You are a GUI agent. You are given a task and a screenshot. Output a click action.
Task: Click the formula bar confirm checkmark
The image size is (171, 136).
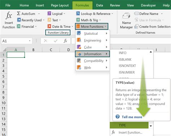(x=56, y=41)
